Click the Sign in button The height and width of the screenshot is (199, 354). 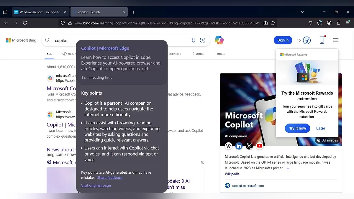[x=283, y=40]
